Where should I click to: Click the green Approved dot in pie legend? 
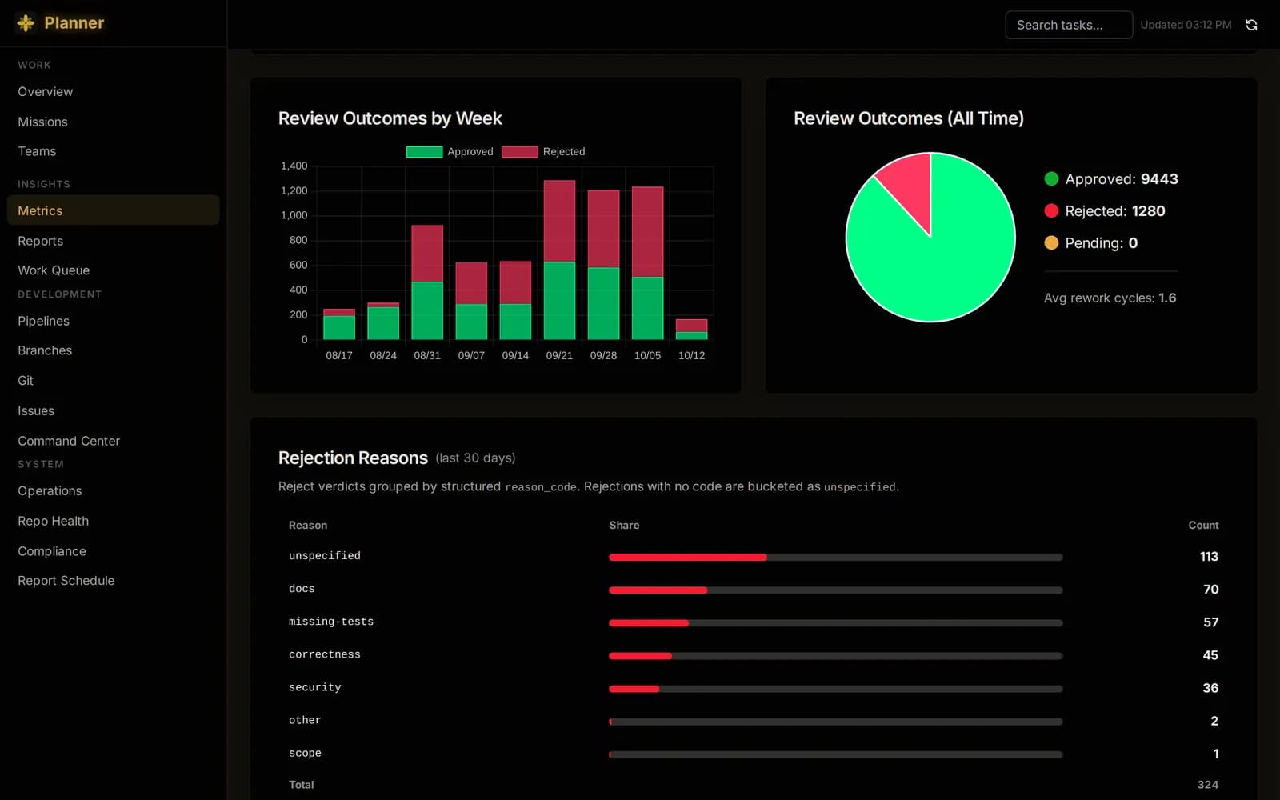(x=1051, y=179)
